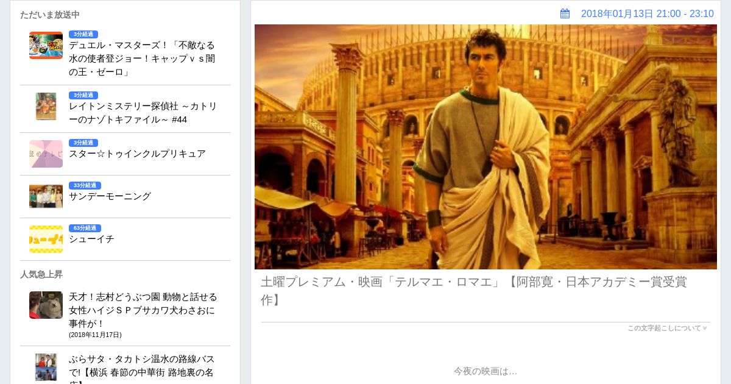The width and height of the screenshot is (731, 384).
Task: Open サンデーモーニング title link
Action: pos(110,196)
